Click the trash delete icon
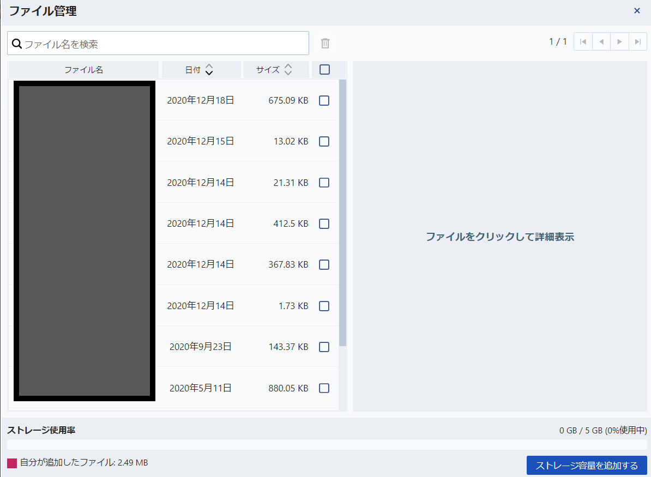The height and width of the screenshot is (477, 651). 325,43
